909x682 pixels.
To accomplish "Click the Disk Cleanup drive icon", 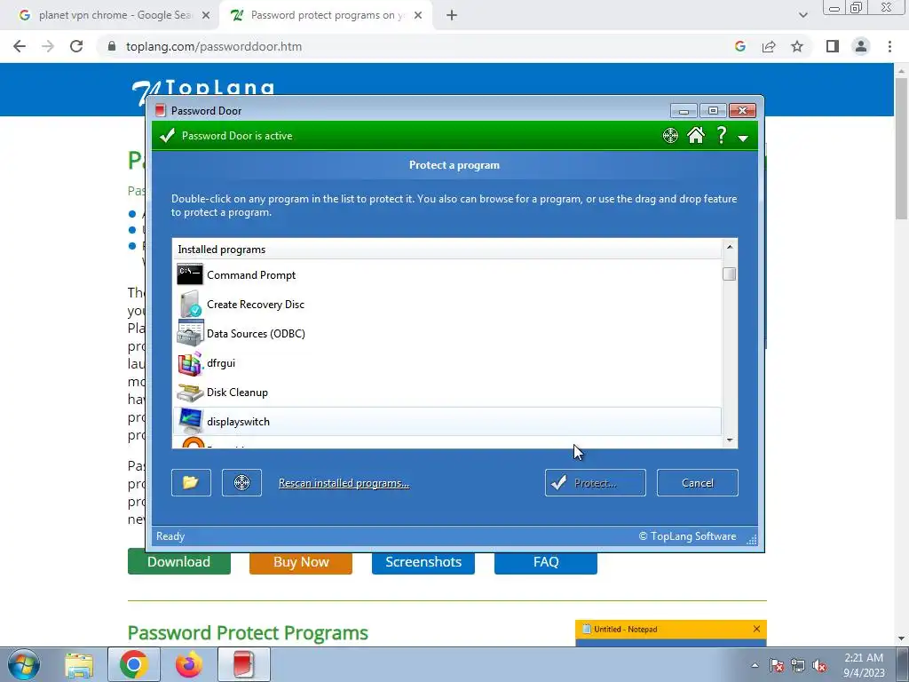I will point(190,393).
